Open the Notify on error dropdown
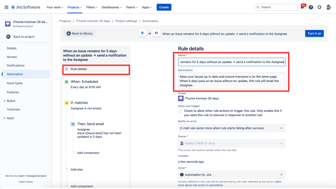 coord(232,128)
